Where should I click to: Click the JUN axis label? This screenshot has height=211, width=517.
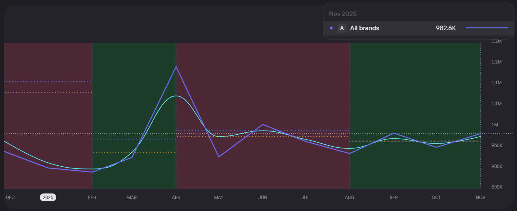[263, 197]
